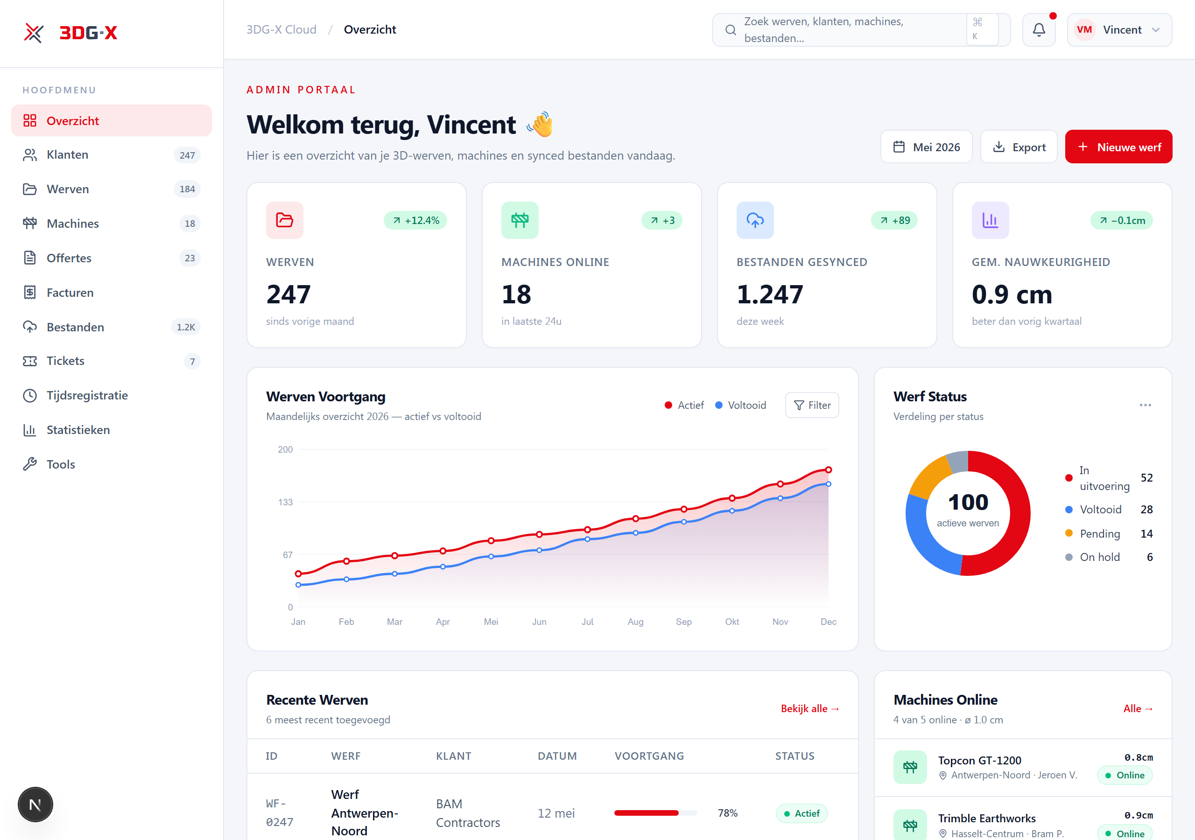Click the 78% progress bar for Werf Antwerpen-Noord

click(655, 813)
